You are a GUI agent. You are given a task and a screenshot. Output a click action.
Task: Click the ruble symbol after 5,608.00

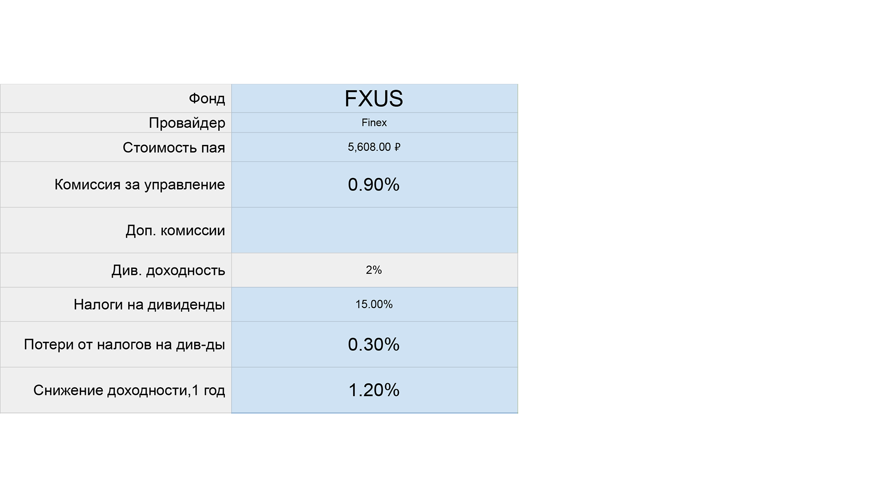398,147
